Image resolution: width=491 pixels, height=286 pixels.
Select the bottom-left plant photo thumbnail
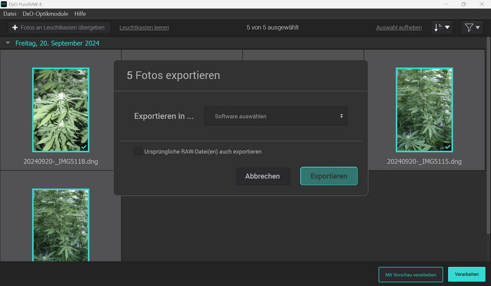tap(61, 225)
